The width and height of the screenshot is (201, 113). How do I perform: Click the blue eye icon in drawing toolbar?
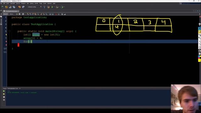[200, 29]
